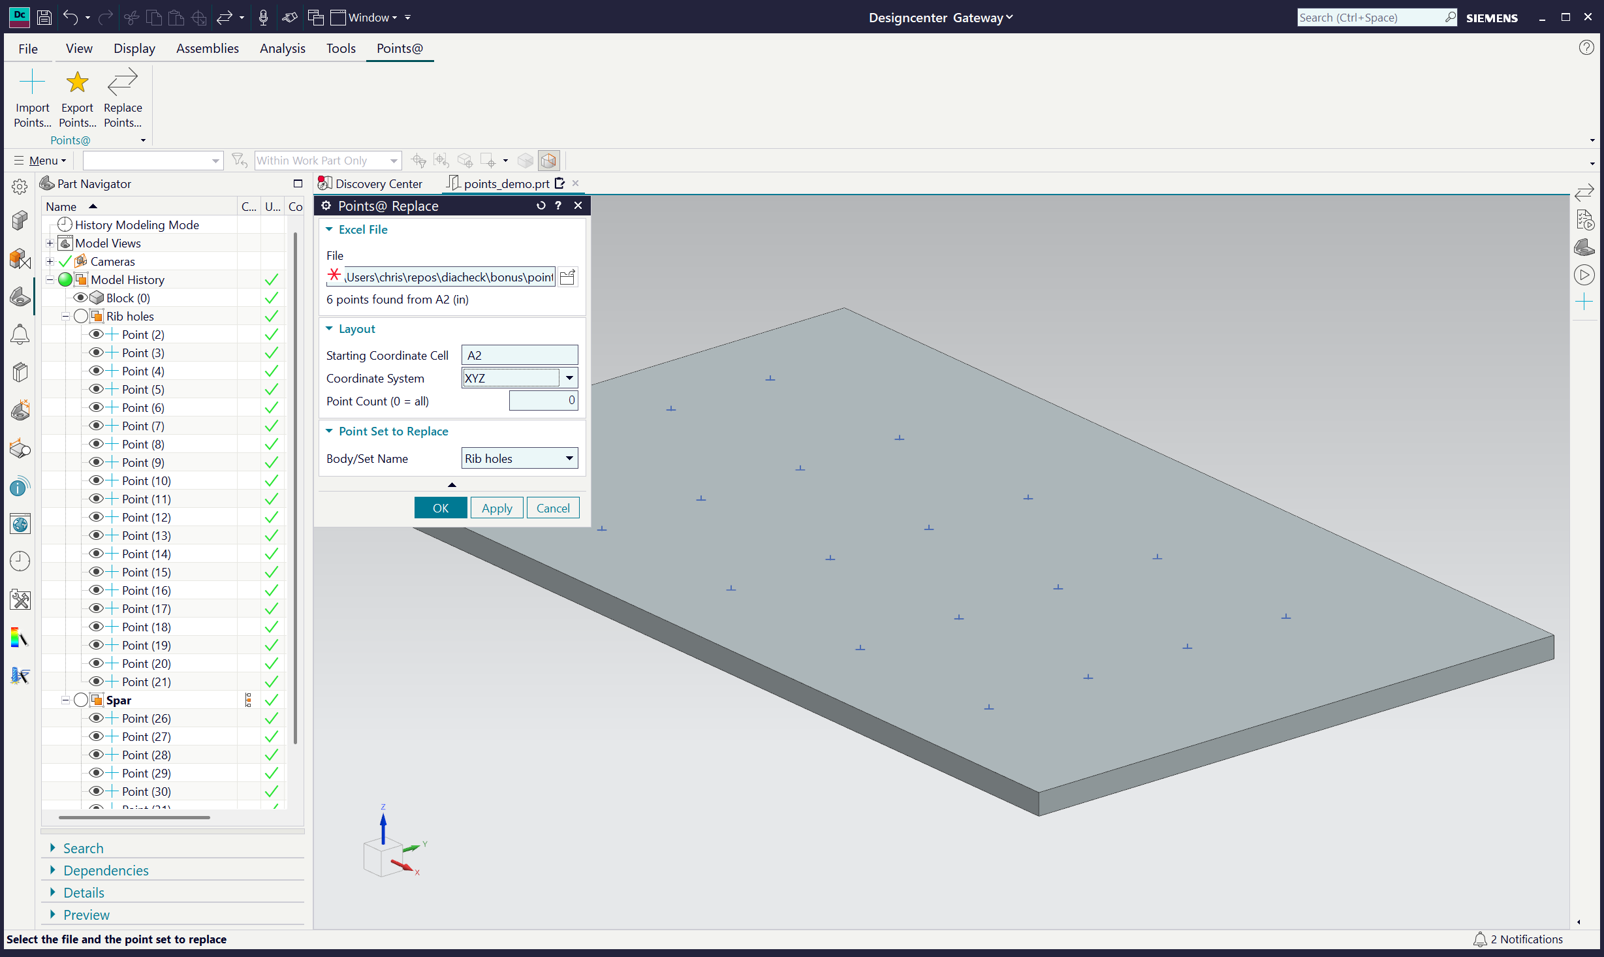Open the Analysis menu tab
The height and width of the screenshot is (957, 1604).
click(x=282, y=48)
